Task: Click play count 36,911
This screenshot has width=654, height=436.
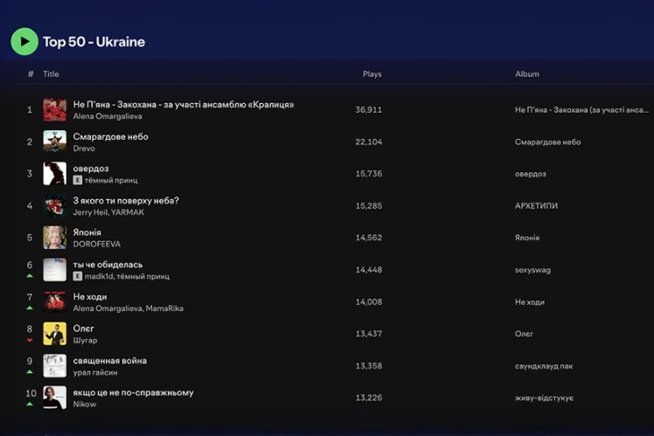Action: click(x=369, y=109)
